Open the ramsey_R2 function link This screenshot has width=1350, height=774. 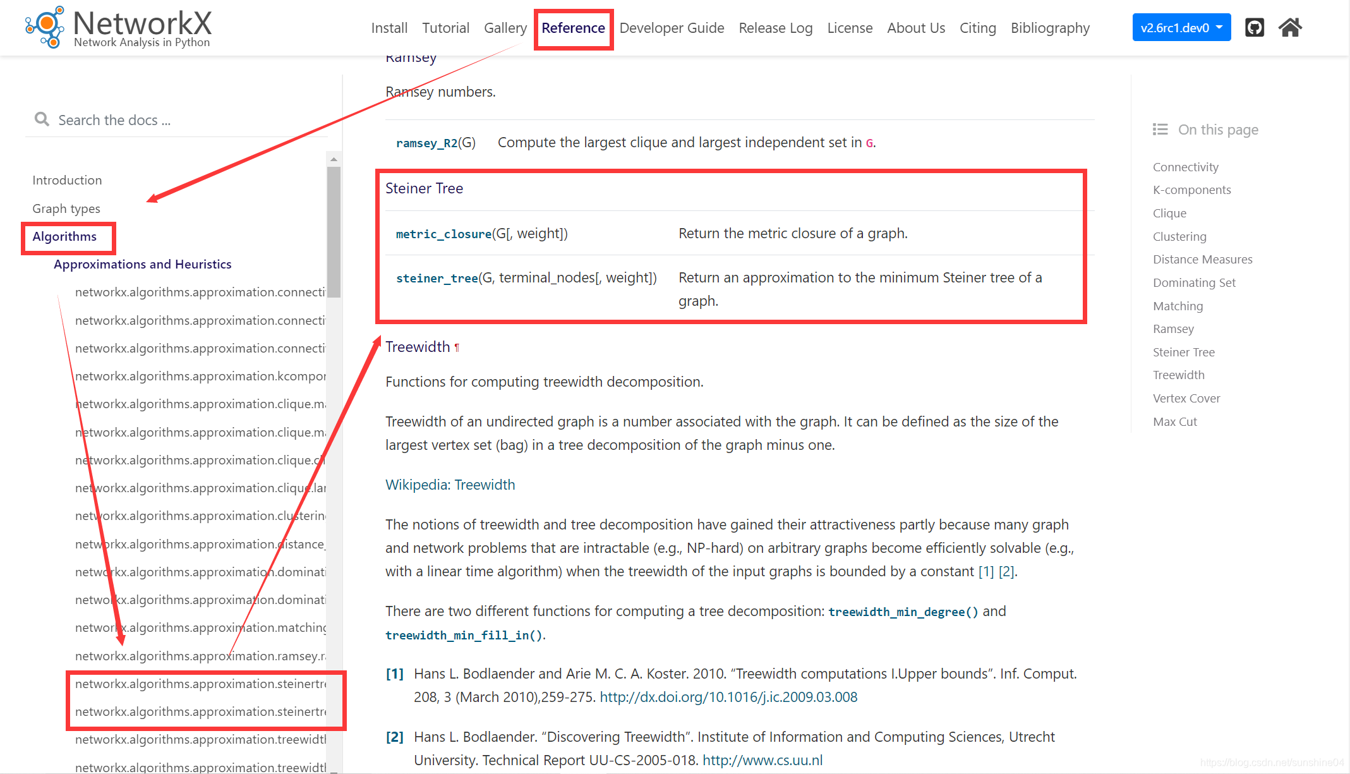pos(426,143)
